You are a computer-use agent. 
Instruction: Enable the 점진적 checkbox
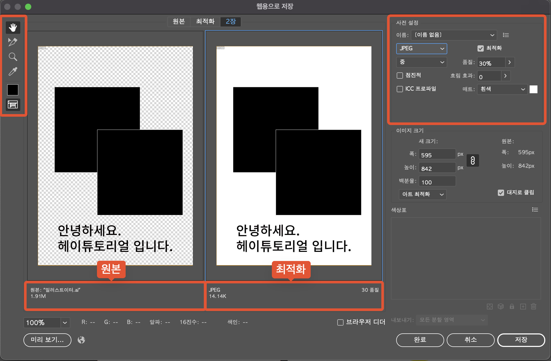(400, 76)
